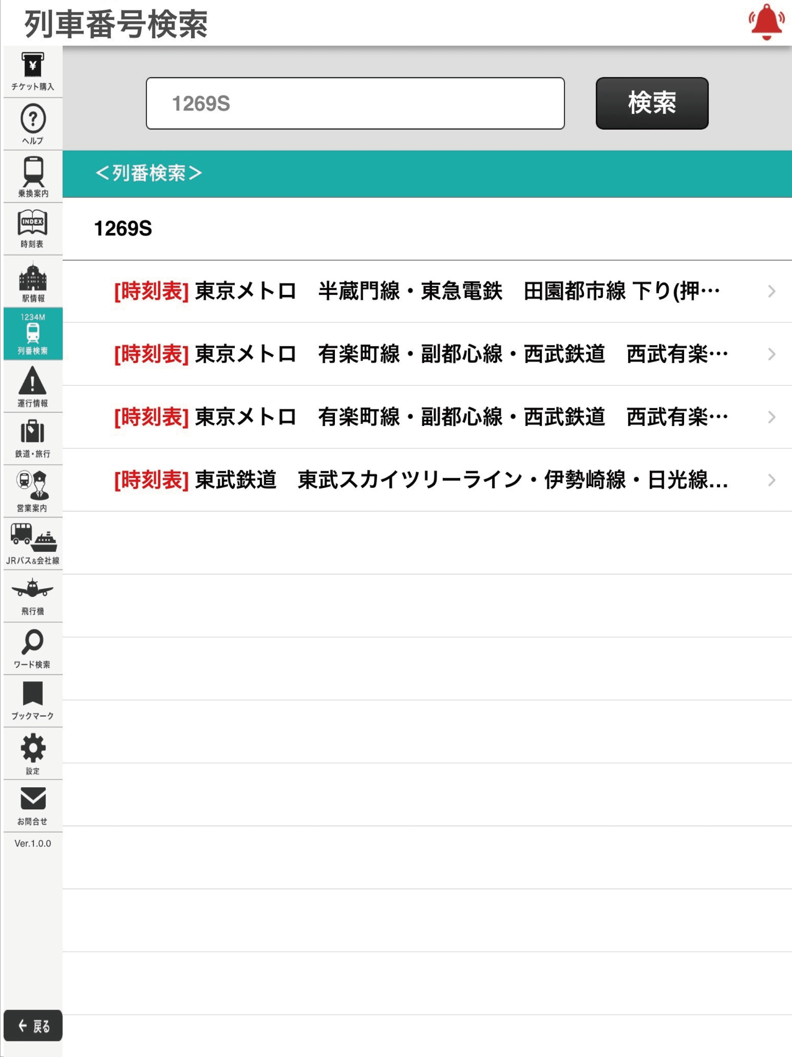Select the 列番検索 sidebar item
Image resolution: width=792 pixels, height=1057 pixels.
click(x=32, y=334)
